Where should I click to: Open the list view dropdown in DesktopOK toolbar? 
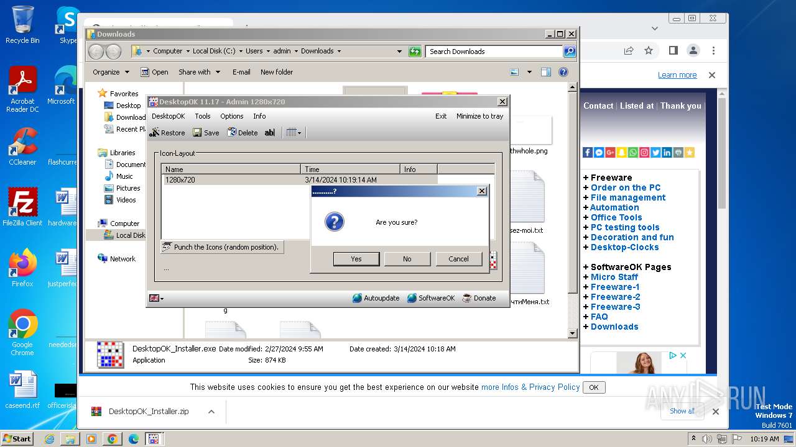pos(294,132)
